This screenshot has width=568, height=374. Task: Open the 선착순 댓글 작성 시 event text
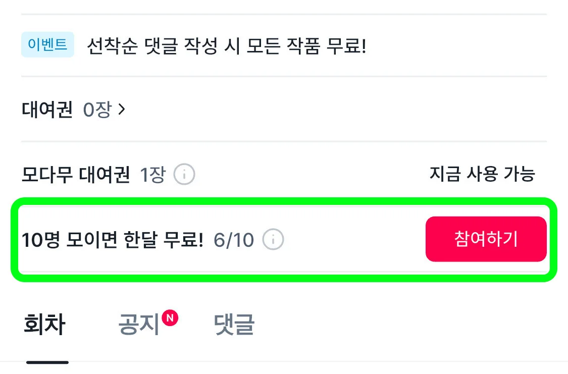[227, 46]
